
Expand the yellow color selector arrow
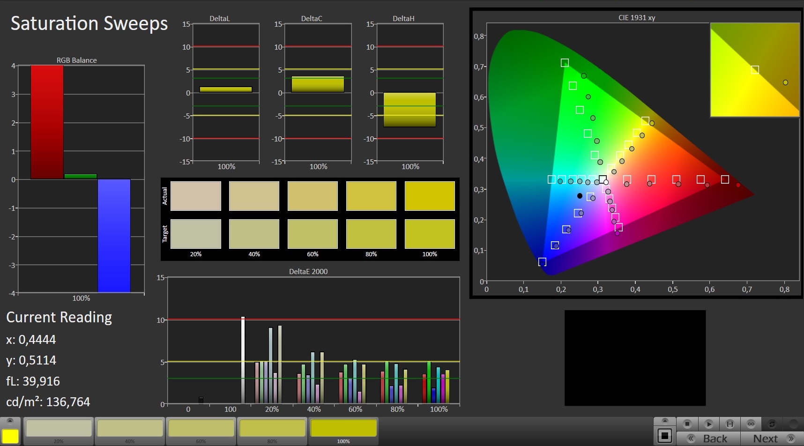tap(10, 421)
